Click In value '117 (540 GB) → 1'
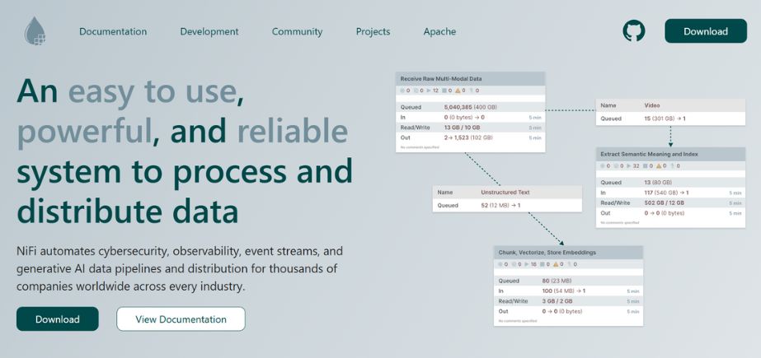 tap(666, 193)
